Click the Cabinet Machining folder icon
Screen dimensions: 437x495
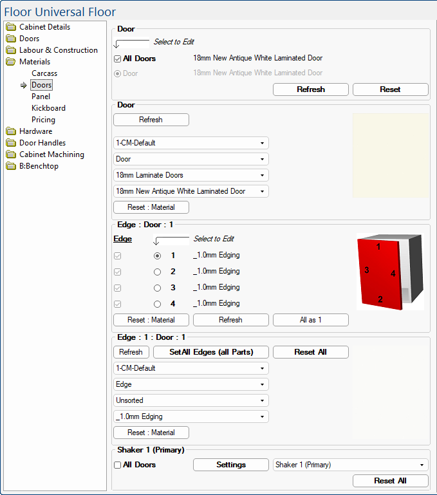click(11, 154)
